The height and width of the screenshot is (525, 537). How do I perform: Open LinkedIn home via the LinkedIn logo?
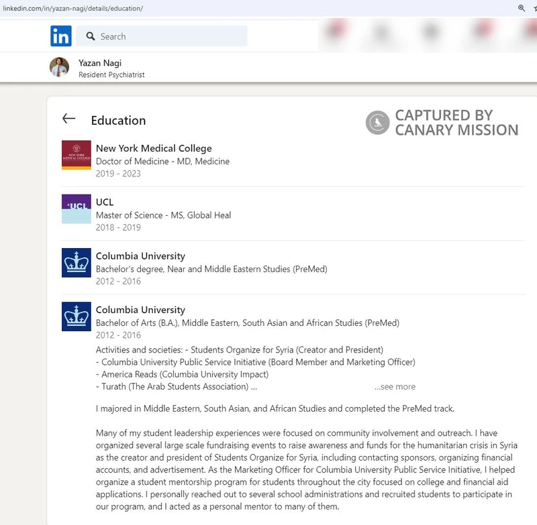pyautogui.click(x=60, y=36)
